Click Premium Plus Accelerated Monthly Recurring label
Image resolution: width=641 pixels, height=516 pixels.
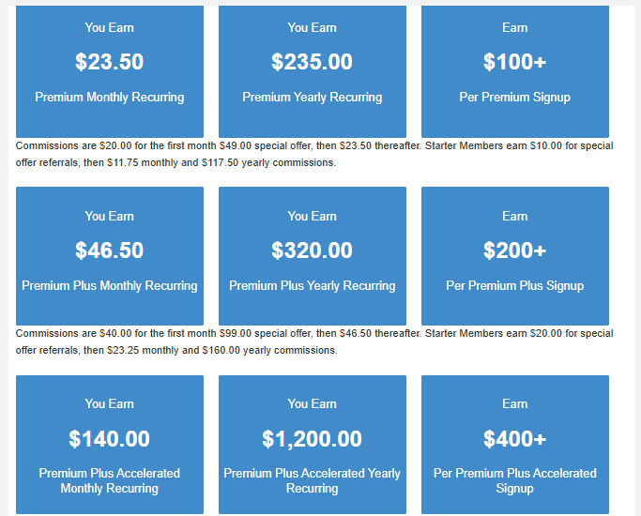[109, 480]
